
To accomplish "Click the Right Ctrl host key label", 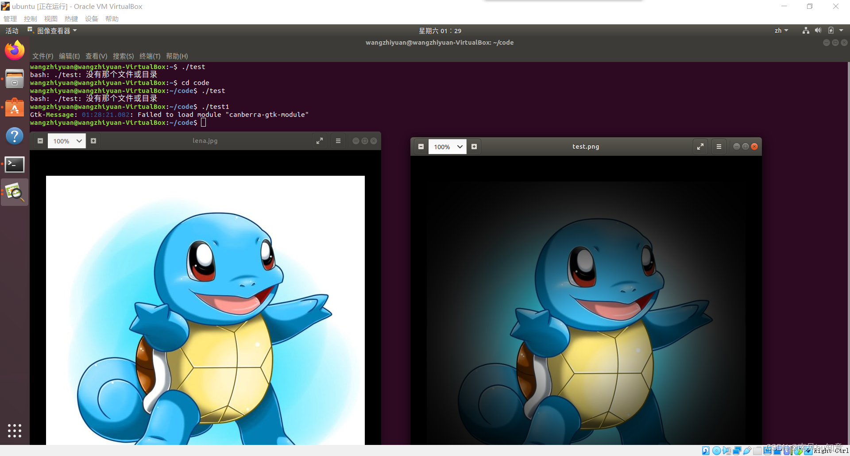I will click(831, 451).
